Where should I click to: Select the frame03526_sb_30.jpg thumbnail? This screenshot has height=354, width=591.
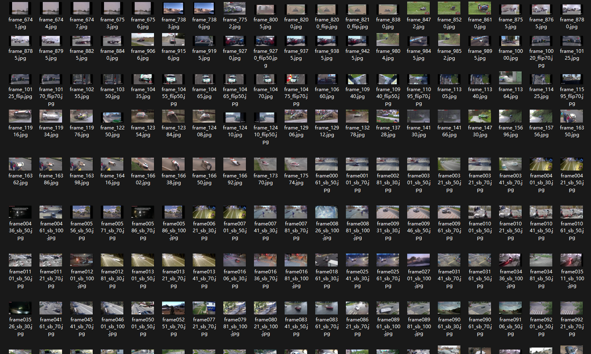[x=20, y=308]
